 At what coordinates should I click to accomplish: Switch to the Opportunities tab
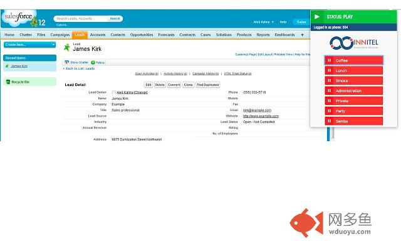coord(142,35)
